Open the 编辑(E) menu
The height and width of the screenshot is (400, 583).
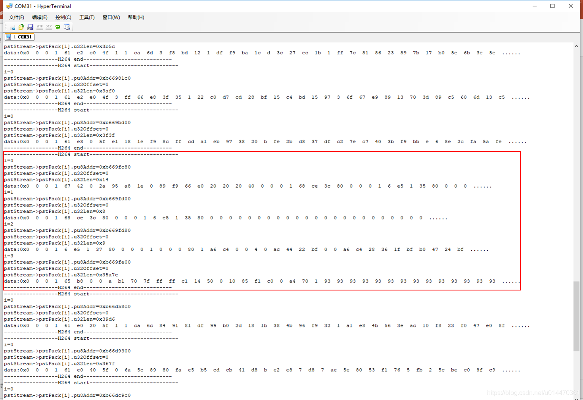click(40, 17)
